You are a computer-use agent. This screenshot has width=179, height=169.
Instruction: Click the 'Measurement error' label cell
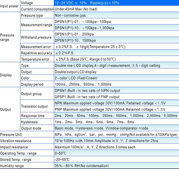click(37, 47)
